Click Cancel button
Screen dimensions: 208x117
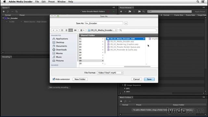[136, 79]
